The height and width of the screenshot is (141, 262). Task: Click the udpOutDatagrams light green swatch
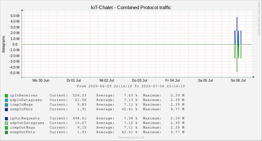[x=6, y=123]
